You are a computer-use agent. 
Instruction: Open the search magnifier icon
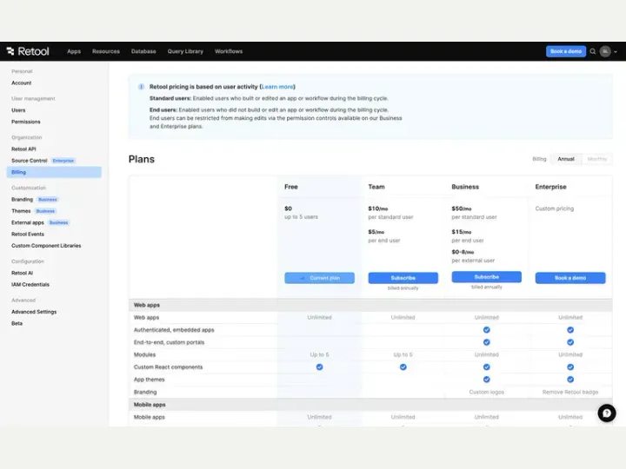(593, 51)
